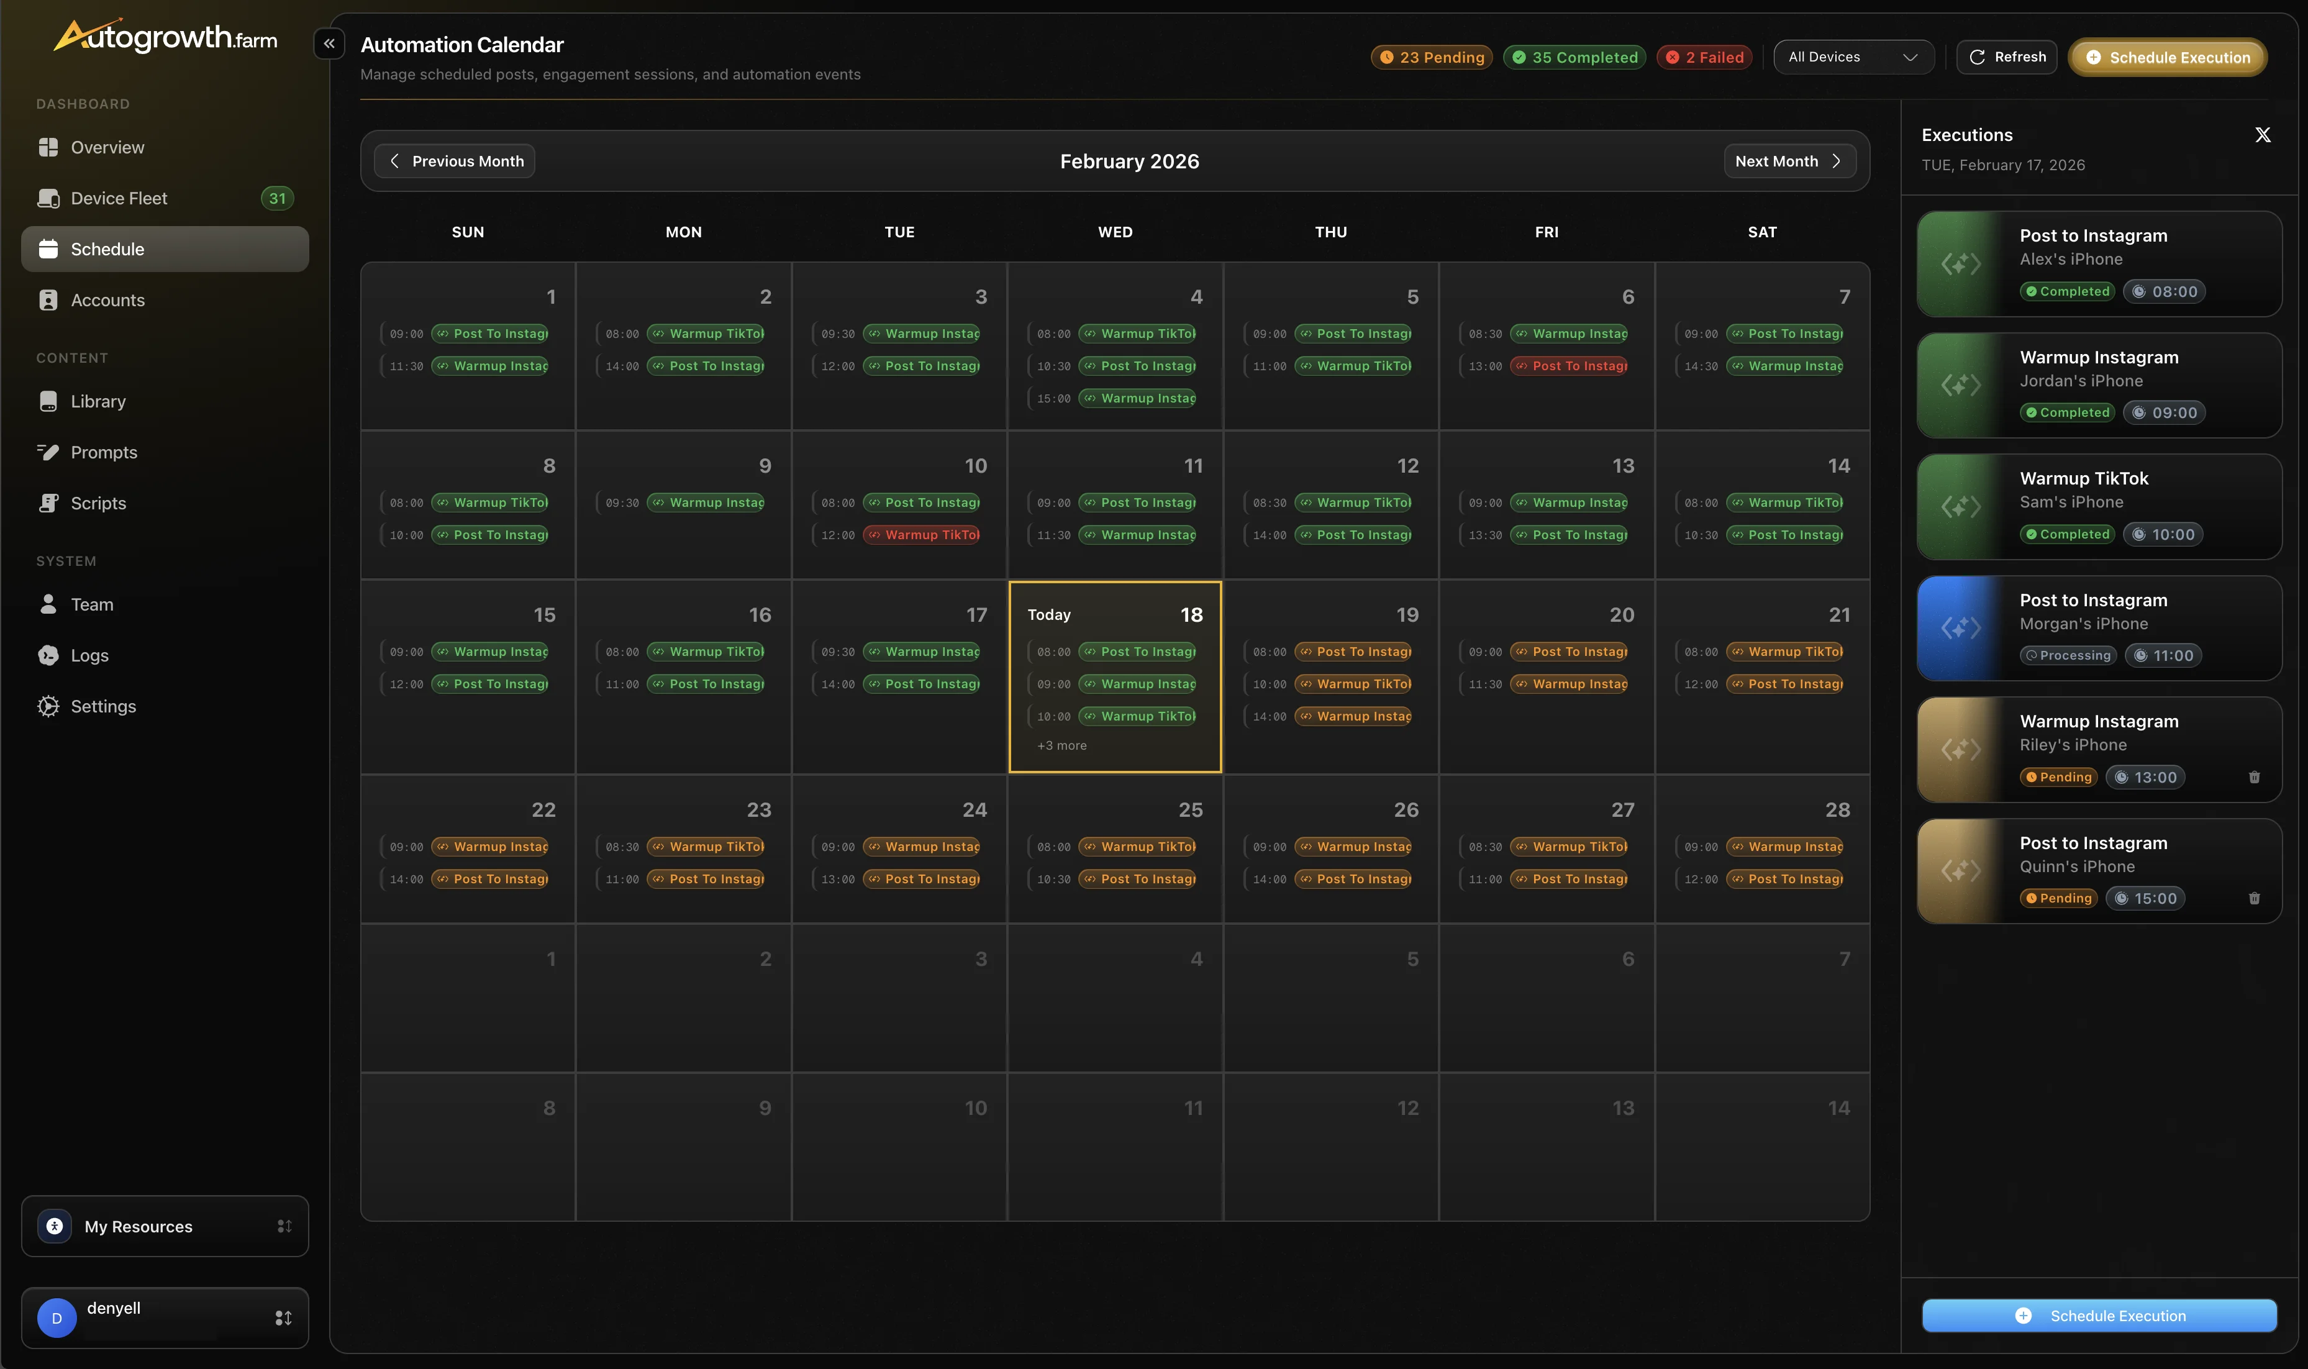Collapse the sidebar with the chevron
This screenshot has width=2308, height=1369.
point(329,43)
